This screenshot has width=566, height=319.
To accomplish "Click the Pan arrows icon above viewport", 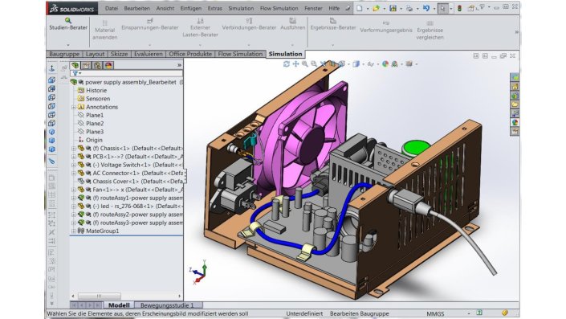I will click(295, 64).
